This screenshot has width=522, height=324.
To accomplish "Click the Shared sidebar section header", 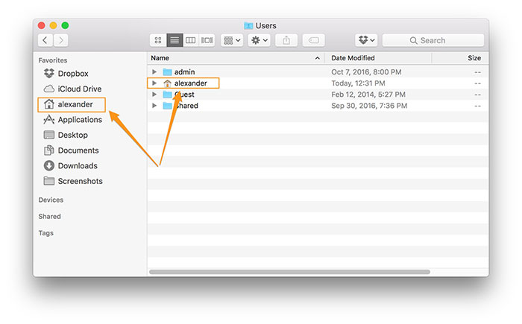I will pos(50,217).
